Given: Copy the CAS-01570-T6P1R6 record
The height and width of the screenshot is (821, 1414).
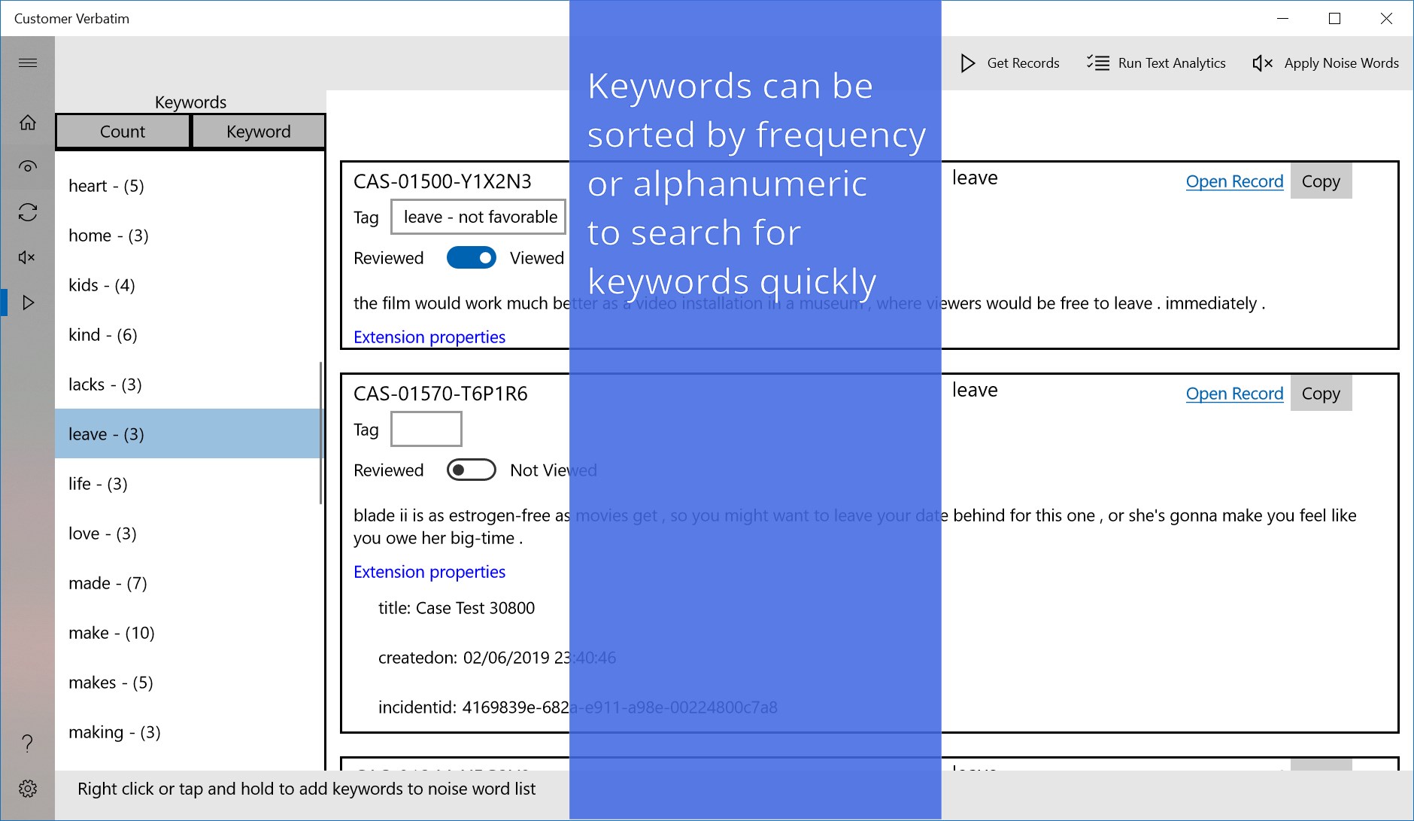Looking at the screenshot, I should 1321,393.
